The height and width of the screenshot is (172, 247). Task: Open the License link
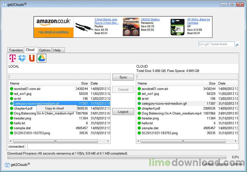pyautogui.click(x=237, y=164)
